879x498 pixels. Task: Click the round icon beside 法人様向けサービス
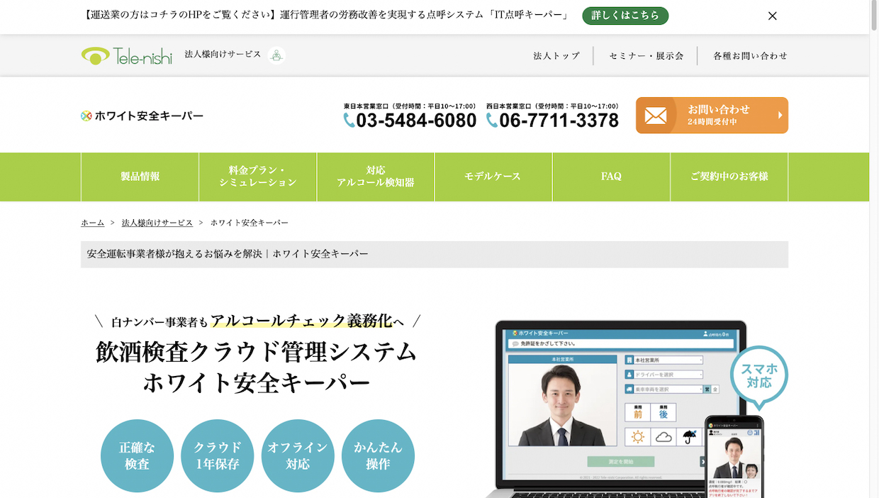(276, 55)
